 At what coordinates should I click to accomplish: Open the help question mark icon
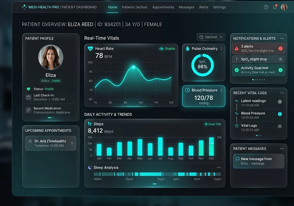(x=266, y=7)
